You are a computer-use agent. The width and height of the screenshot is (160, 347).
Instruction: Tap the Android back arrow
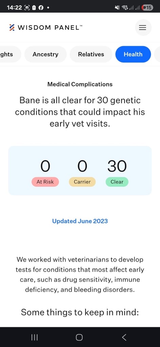[x=124, y=337]
